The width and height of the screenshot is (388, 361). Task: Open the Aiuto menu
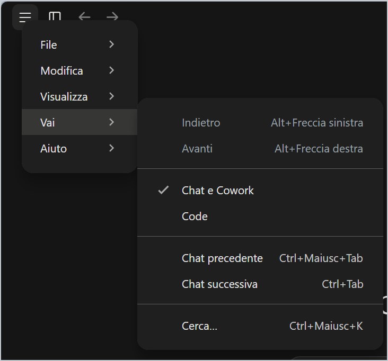pos(80,148)
